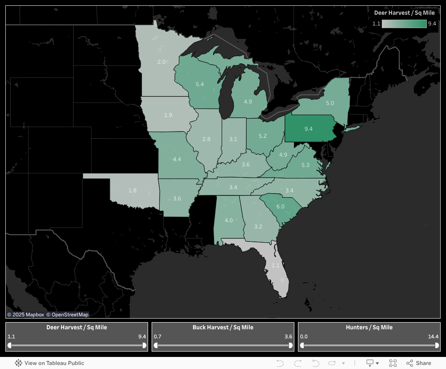Expand the replay options dropdown arrow
Image resolution: width=446 pixels, height=369 pixels.
click(x=343, y=364)
